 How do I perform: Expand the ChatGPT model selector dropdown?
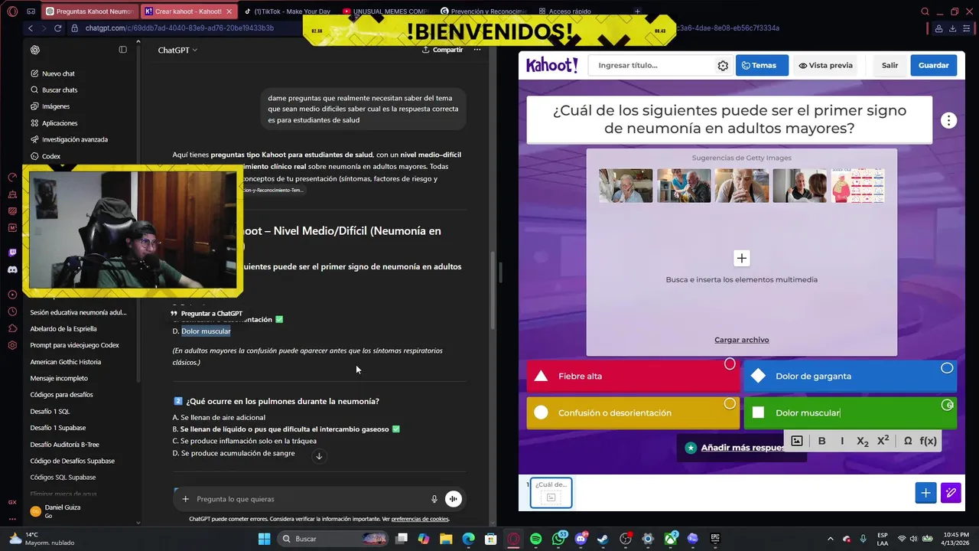click(177, 50)
